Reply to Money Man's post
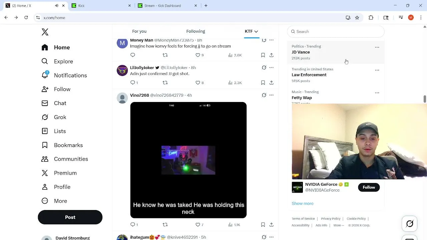Screen dimensions: 427x240 133,55
